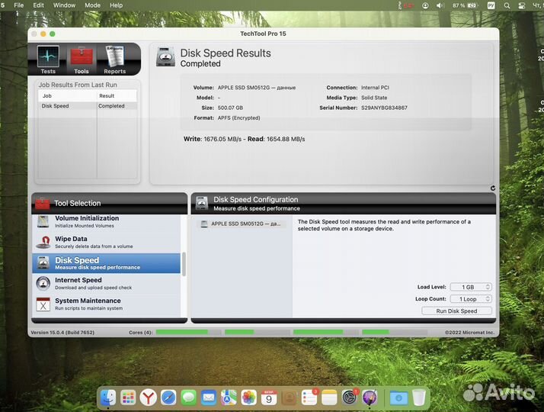544x412 pixels.
Task: Open the Loop Count dropdown
Action: [471, 299]
